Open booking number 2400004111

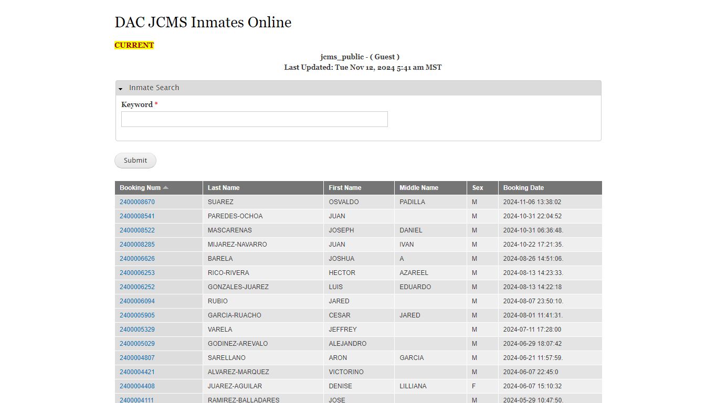coord(137,400)
